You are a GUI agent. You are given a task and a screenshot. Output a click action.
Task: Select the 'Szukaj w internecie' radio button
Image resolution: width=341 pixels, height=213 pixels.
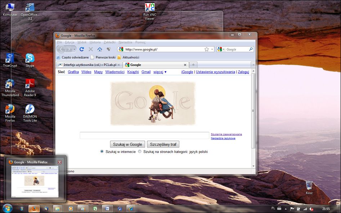[102, 152]
